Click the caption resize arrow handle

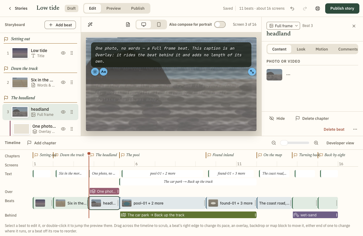[252, 72]
